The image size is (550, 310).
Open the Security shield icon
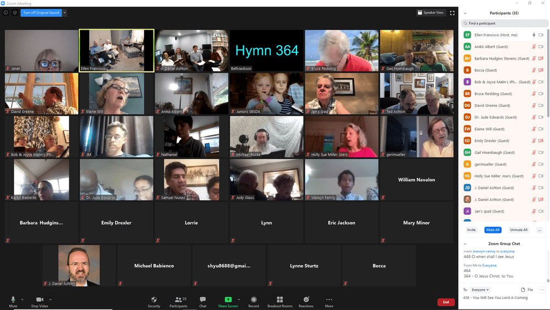coord(153,300)
